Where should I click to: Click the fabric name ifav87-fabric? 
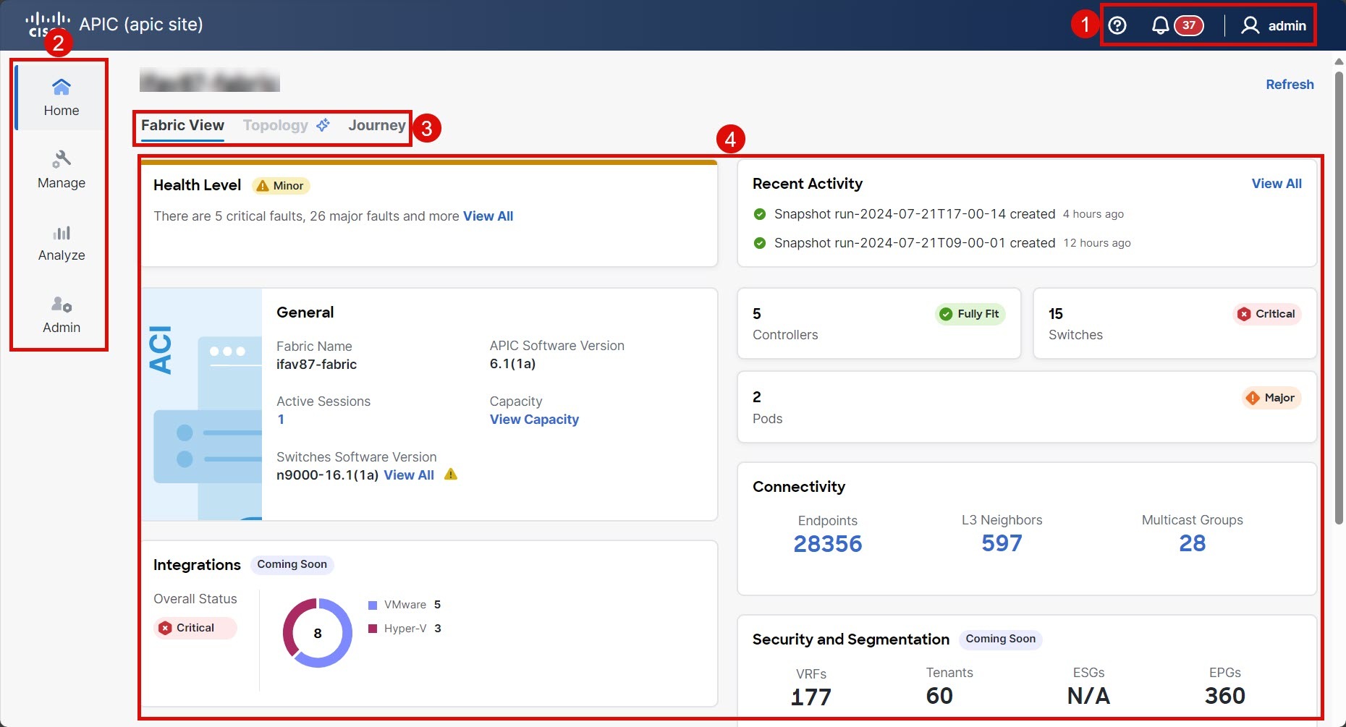[316, 365]
